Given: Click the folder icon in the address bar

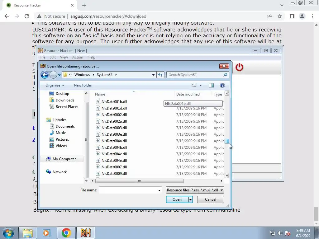Looking at the screenshot, I should (65, 75).
